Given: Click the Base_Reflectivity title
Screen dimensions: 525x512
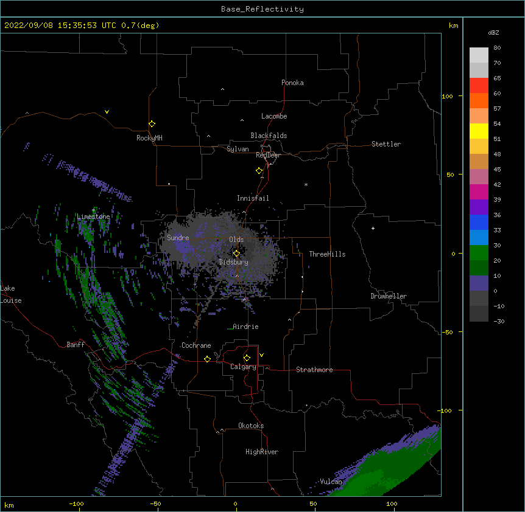Looking at the screenshot, I should point(262,9).
